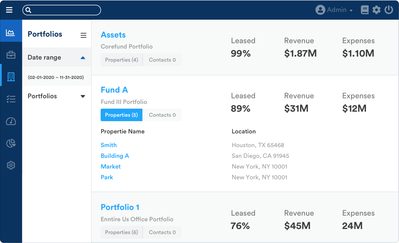The image size is (399, 243).
Task: Open the Admin account dropdown
Action: point(334,10)
